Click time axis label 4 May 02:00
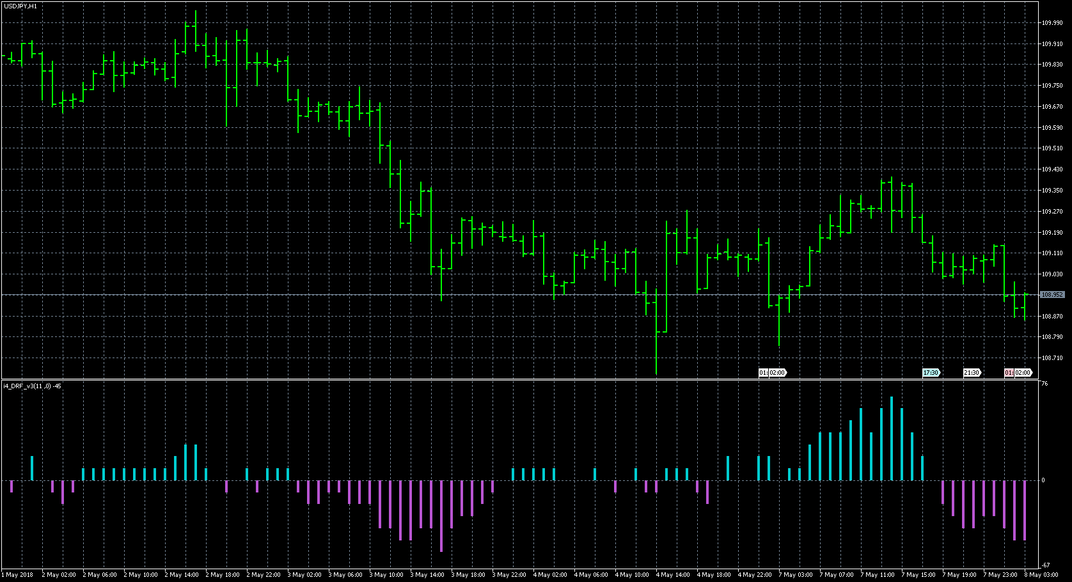1072x582 pixels. tap(550, 575)
